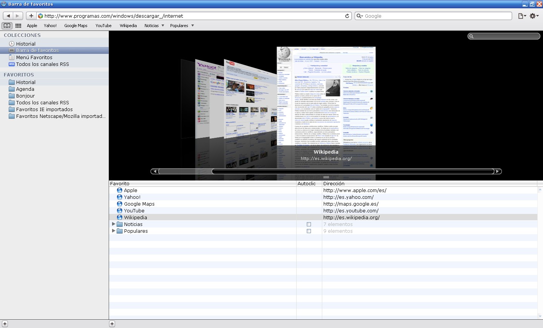The width and height of the screenshot is (543, 328).
Task: Select the Todos los canales RSS collection icon
Action: point(12,64)
